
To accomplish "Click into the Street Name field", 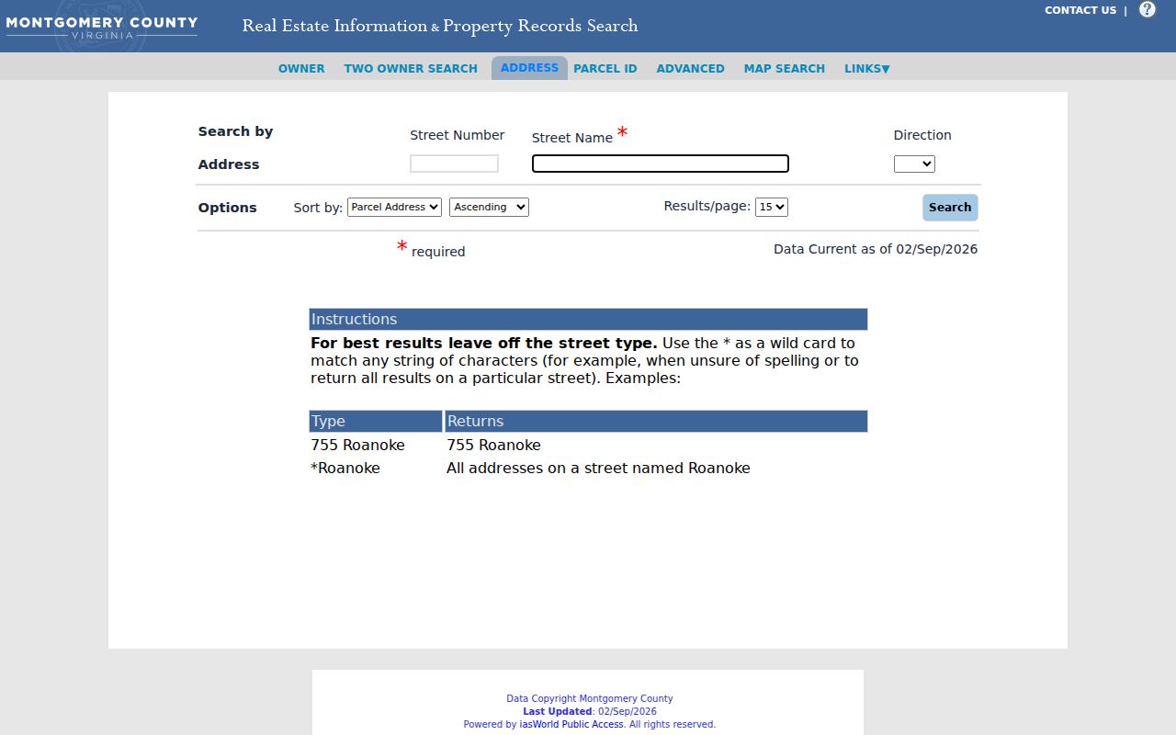I will [x=661, y=164].
